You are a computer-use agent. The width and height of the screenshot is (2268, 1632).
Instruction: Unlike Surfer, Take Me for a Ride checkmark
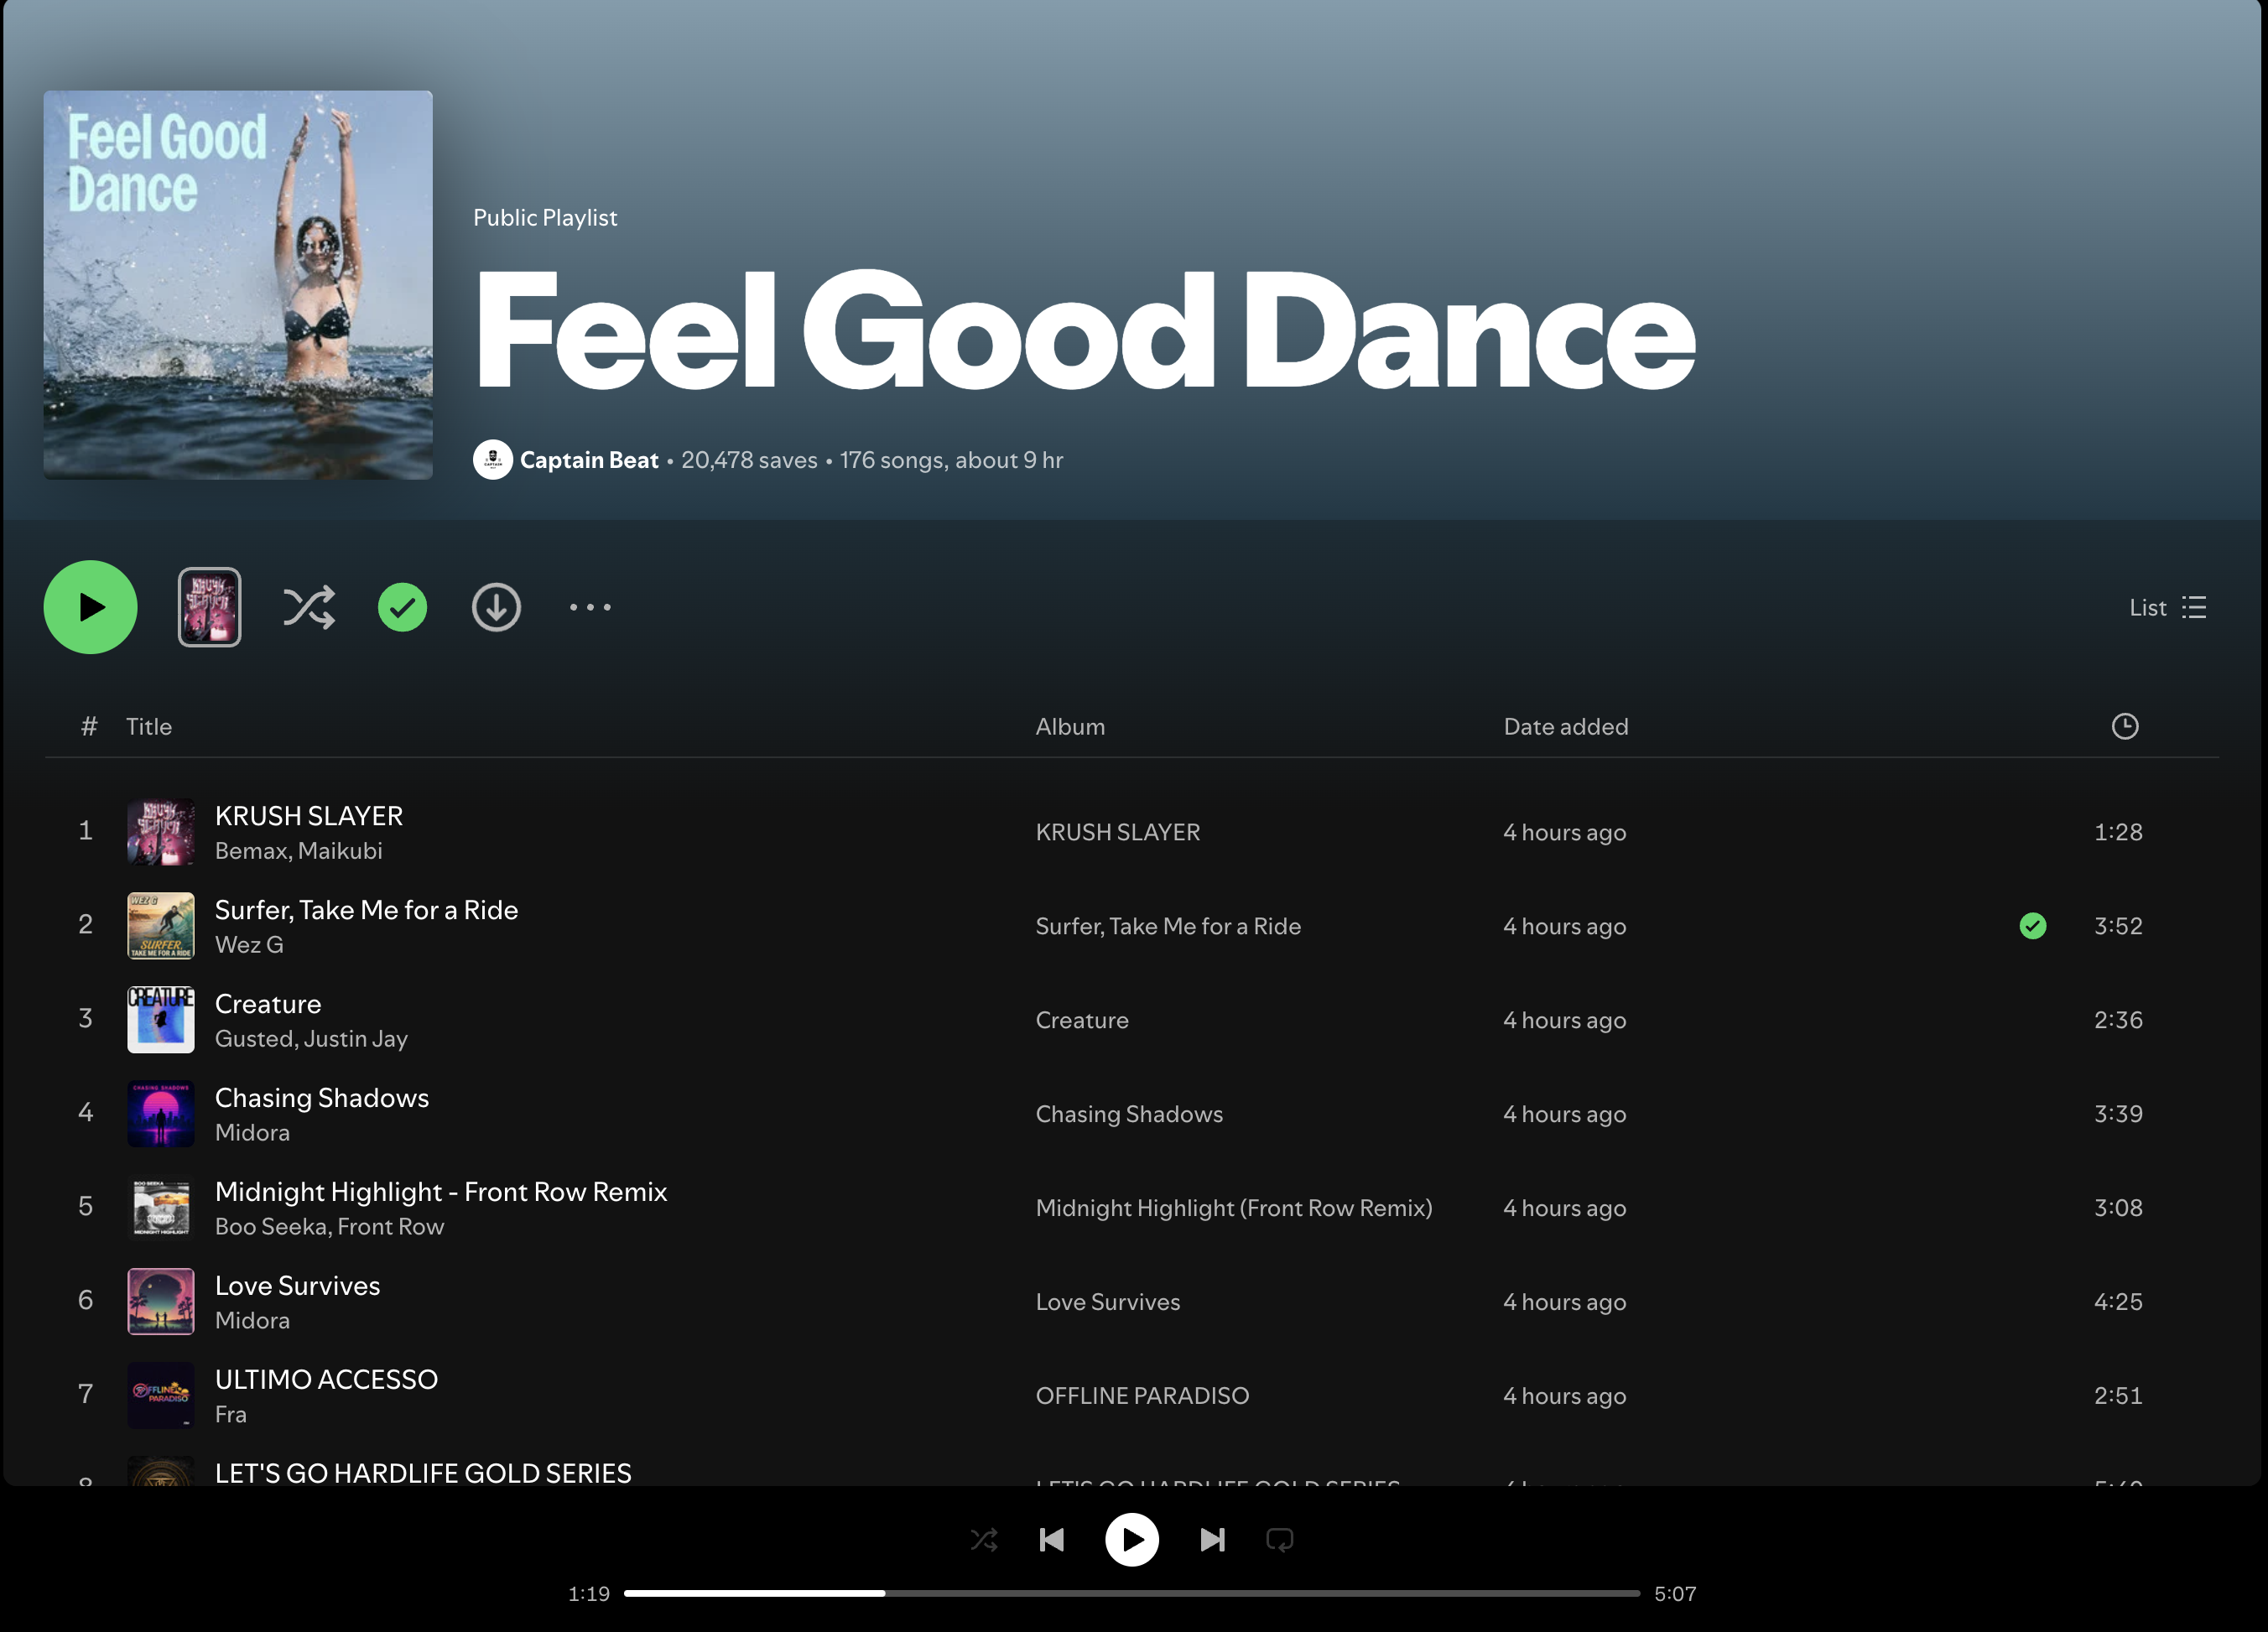click(2032, 926)
